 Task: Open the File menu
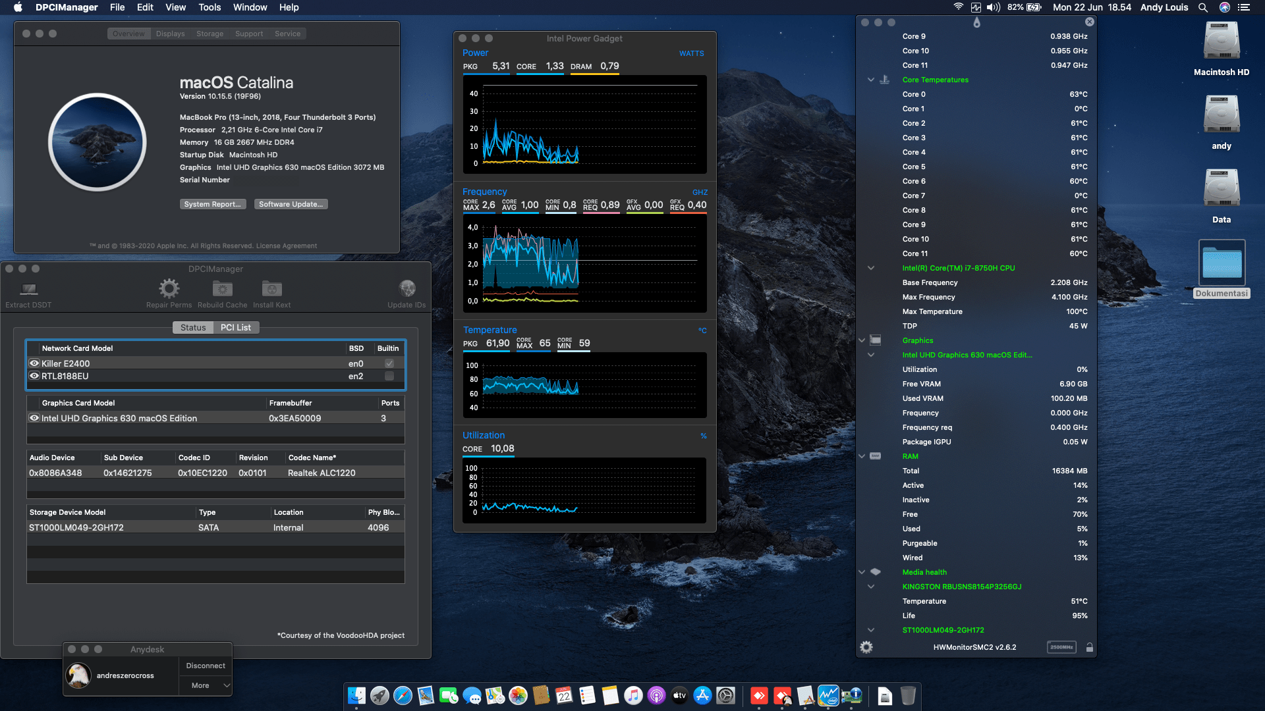(117, 7)
